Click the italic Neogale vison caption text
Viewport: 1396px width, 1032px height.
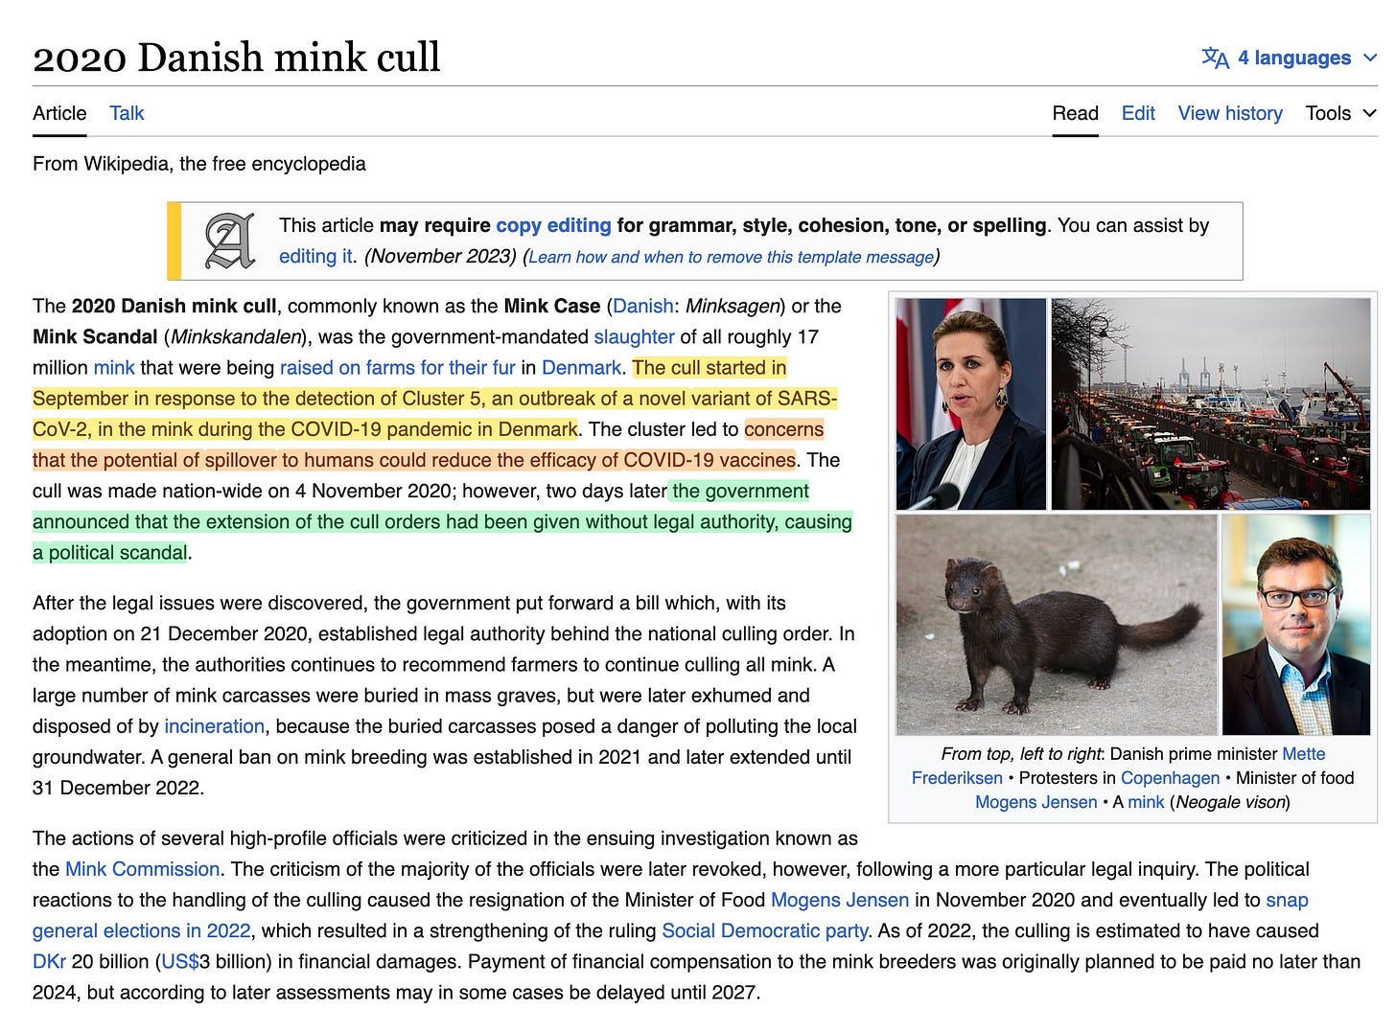[x=1229, y=801]
